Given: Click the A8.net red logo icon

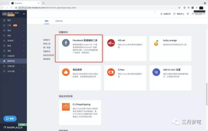Looking at the screenshot, I should pyautogui.click(x=111, y=43).
